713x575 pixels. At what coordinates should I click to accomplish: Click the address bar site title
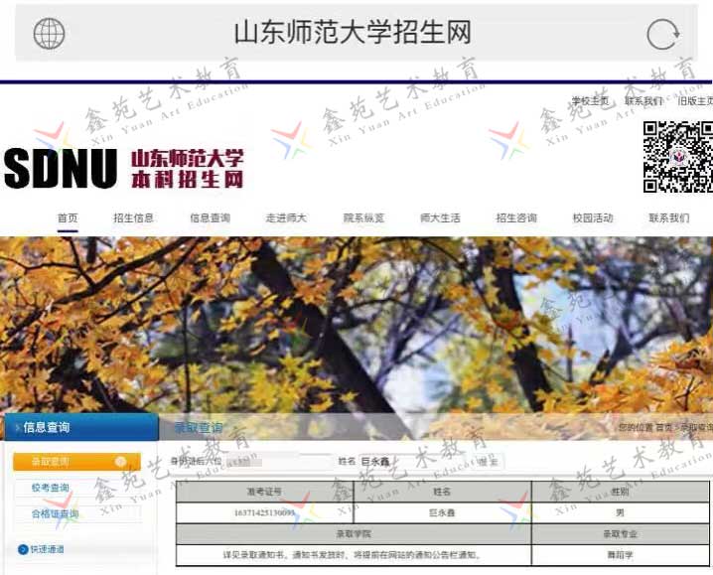tap(352, 33)
